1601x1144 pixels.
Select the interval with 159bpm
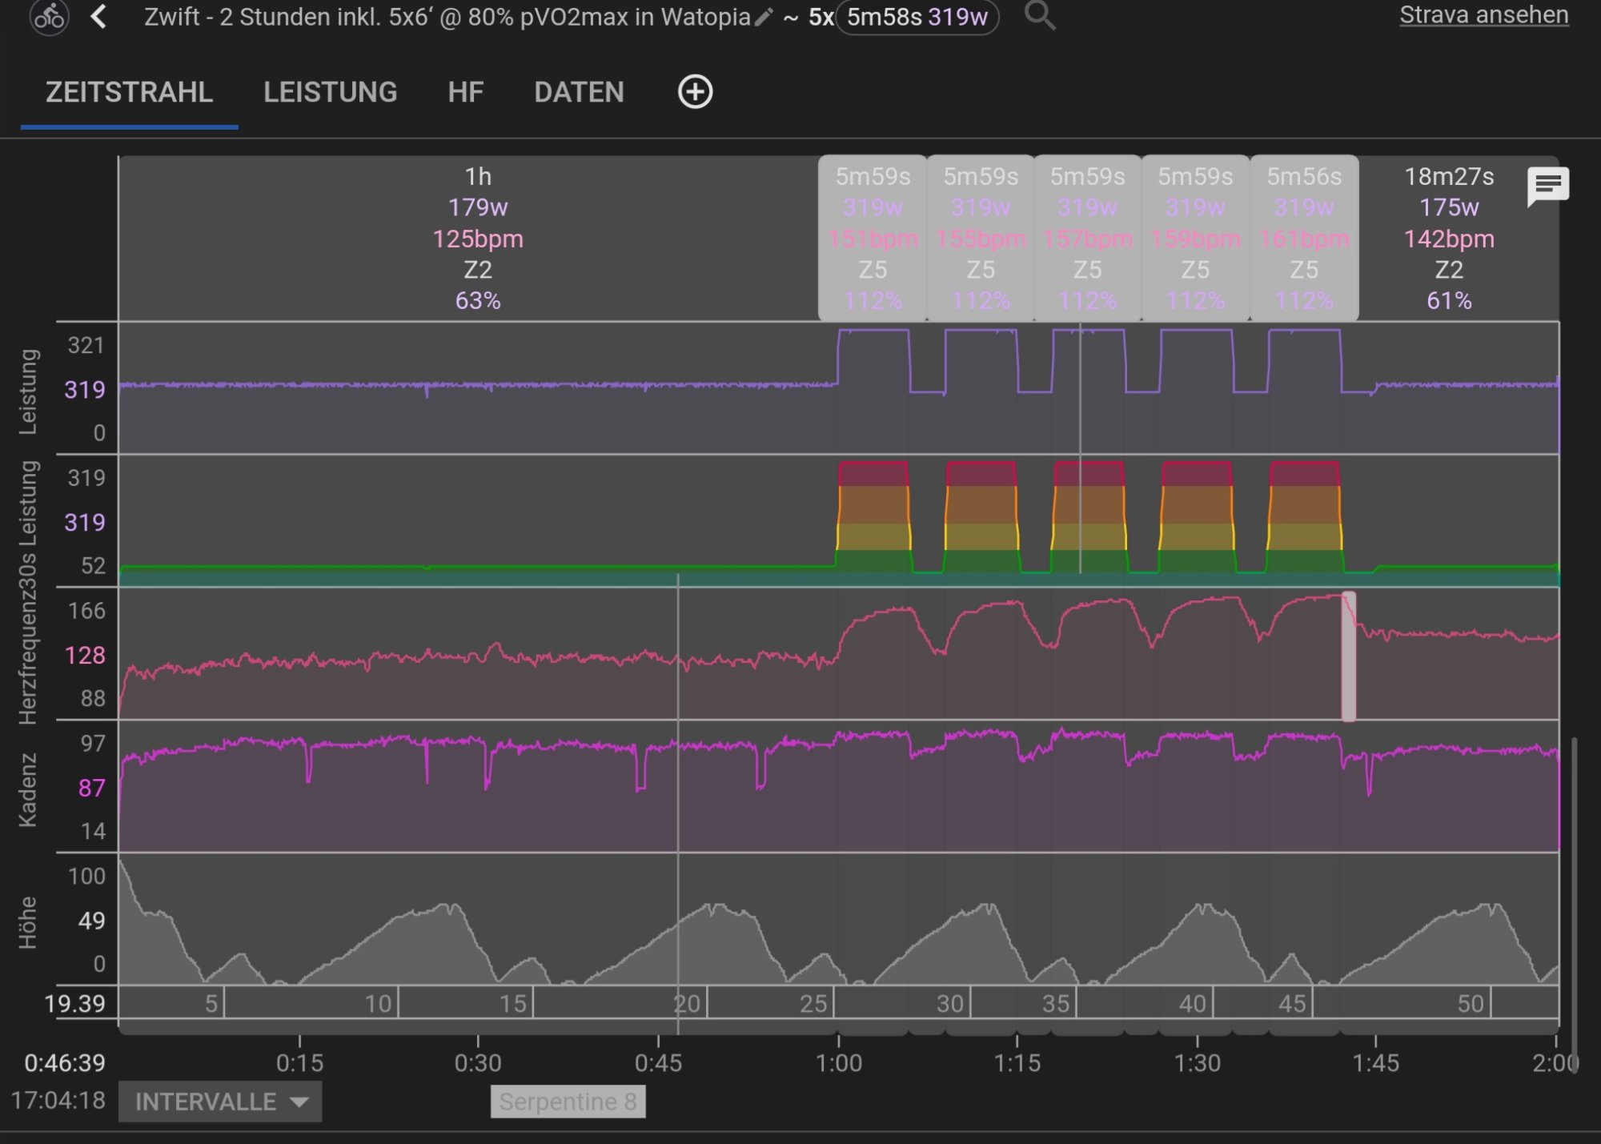click(x=1195, y=239)
